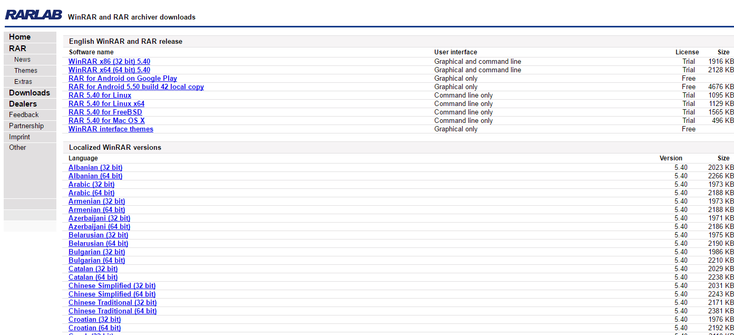Download RAR 5.40 for Mac OS X
Screen dimensions: 734x335
[x=106, y=121]
